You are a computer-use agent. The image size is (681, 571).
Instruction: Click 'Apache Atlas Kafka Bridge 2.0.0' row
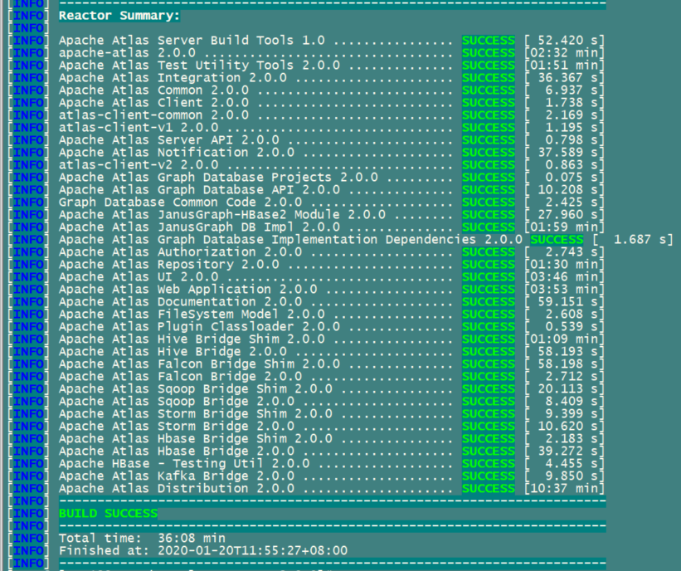[177, 476]
